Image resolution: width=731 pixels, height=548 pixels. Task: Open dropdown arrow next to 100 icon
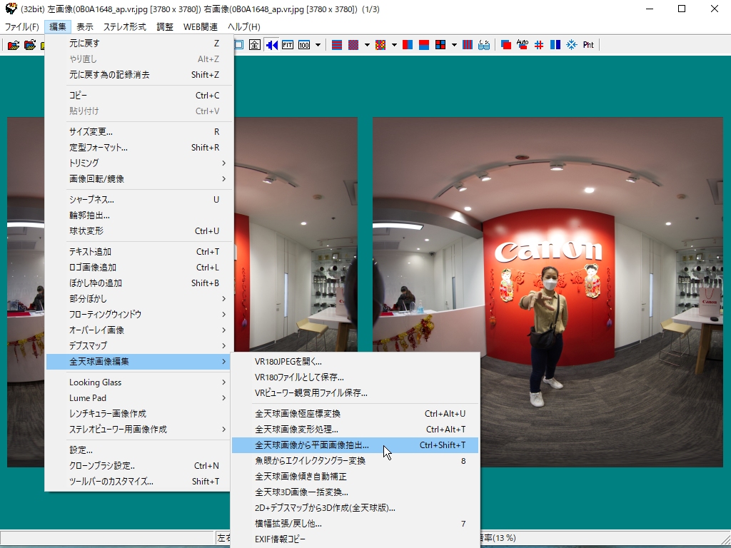(x=318, y=45)
